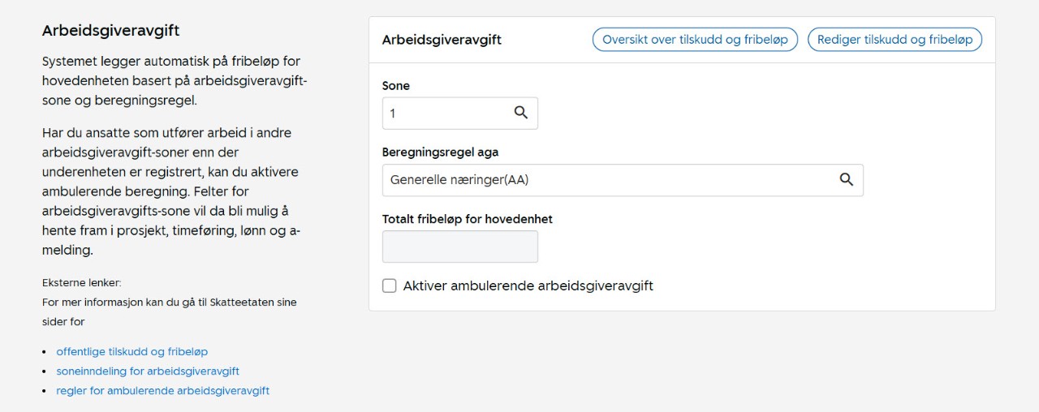Click the Totalt fribeløp for hovedenhet label
1039x412 pixels.
467,219
